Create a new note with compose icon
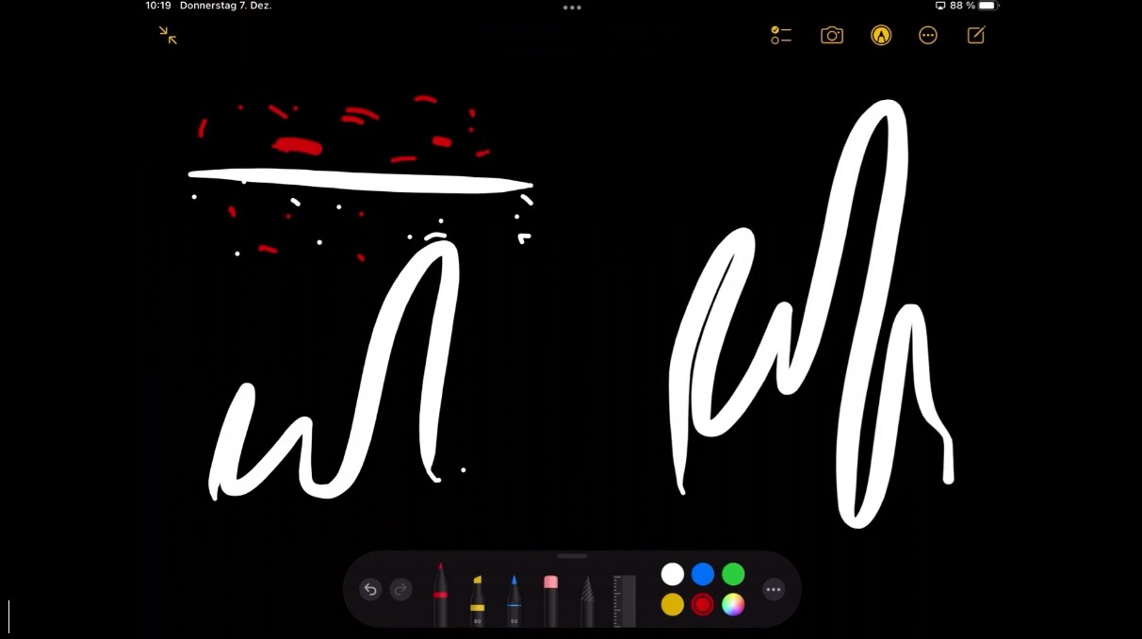The height and width of the screenshot is (639, 1142). pos(976,36)
